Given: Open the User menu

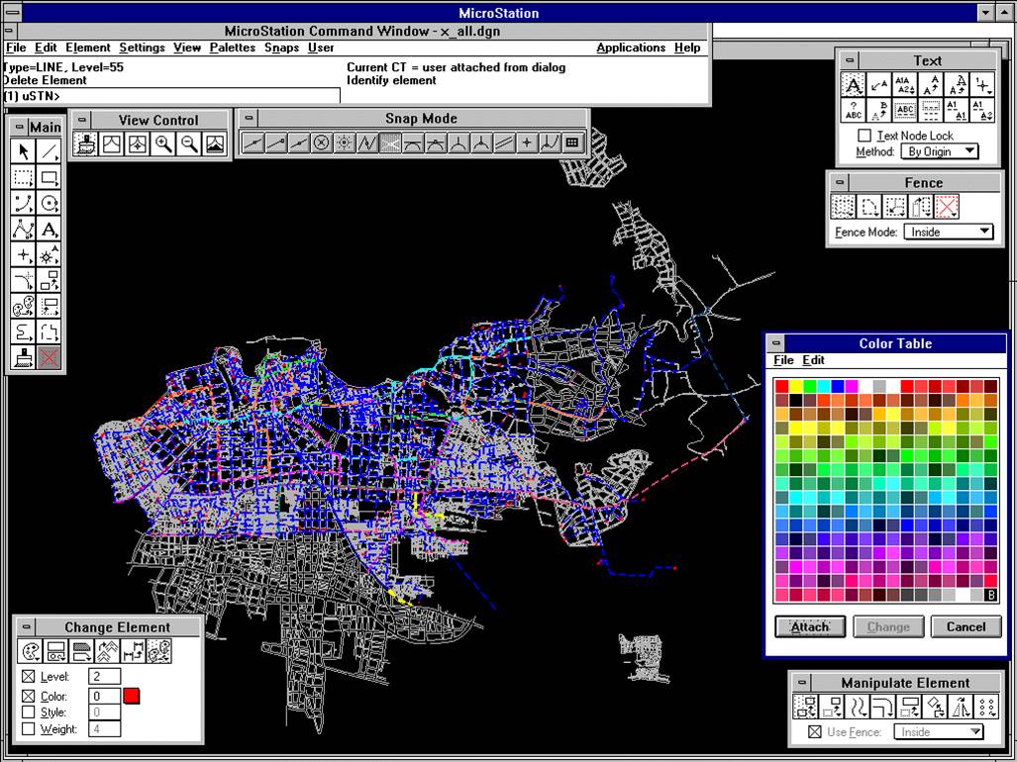Looking at the screenshot, I should (x=321, y=48).
